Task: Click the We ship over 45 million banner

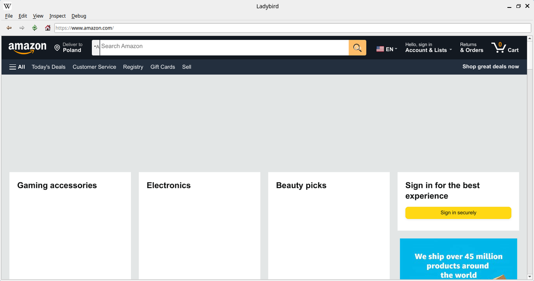Action: pos(458,259)
